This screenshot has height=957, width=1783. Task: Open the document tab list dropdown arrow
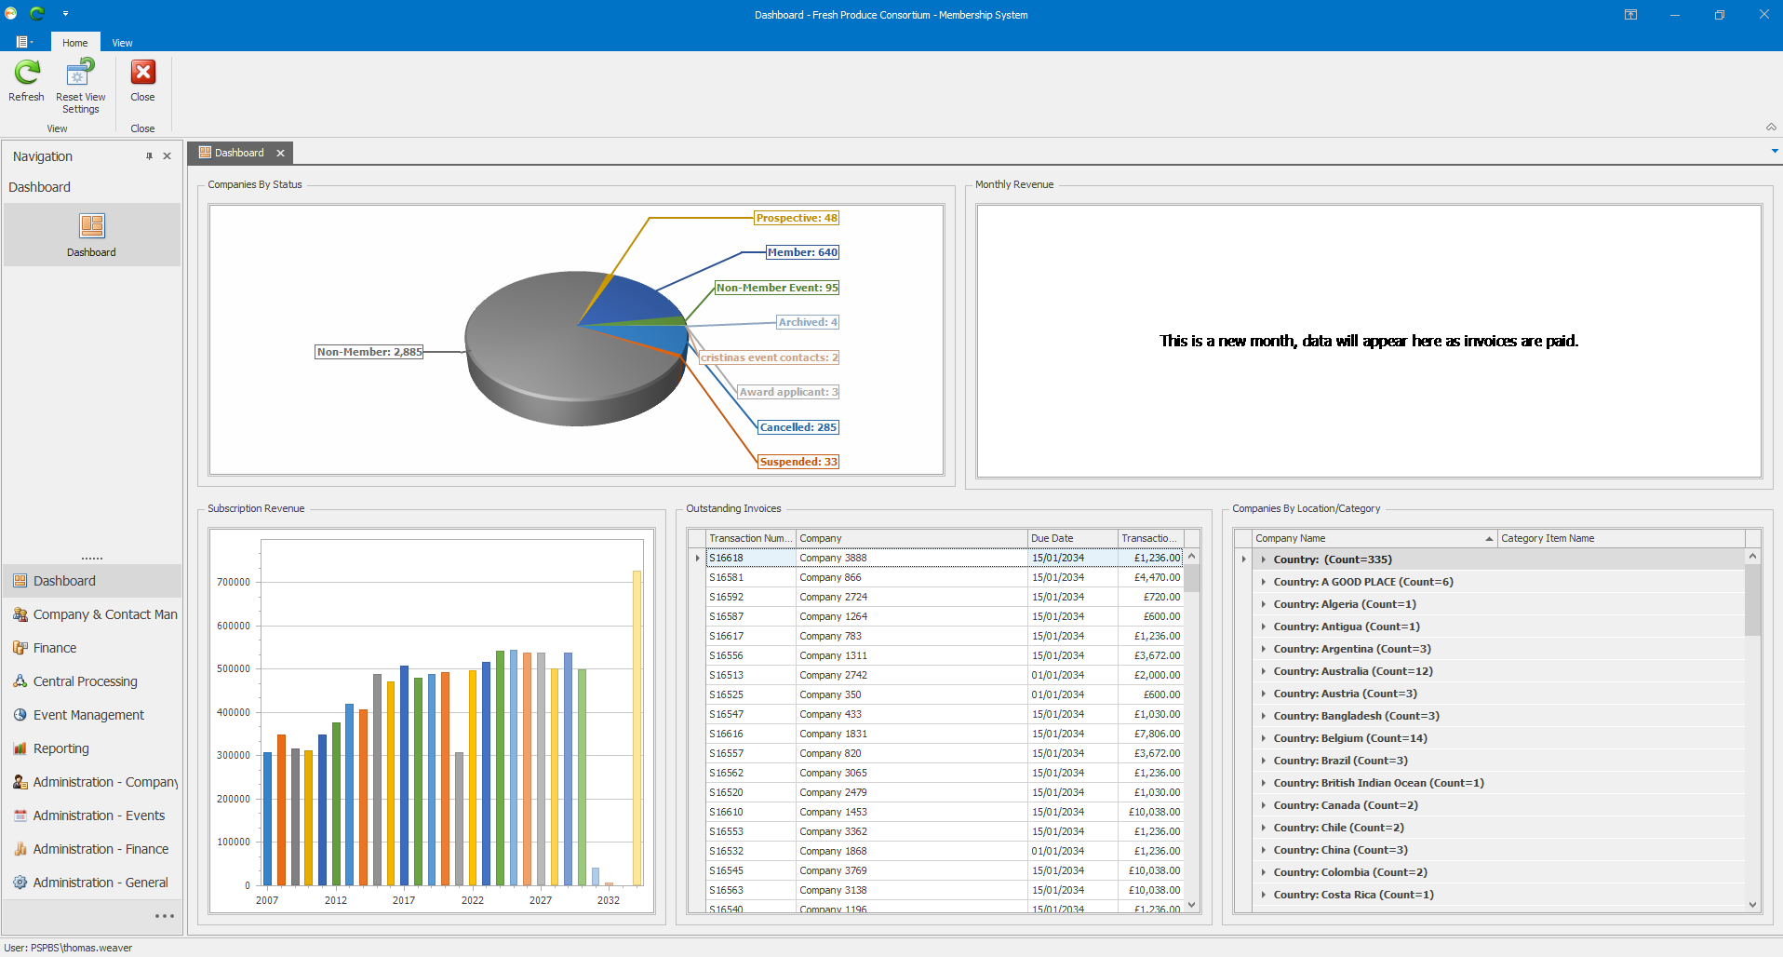[x=1775, y=151]
